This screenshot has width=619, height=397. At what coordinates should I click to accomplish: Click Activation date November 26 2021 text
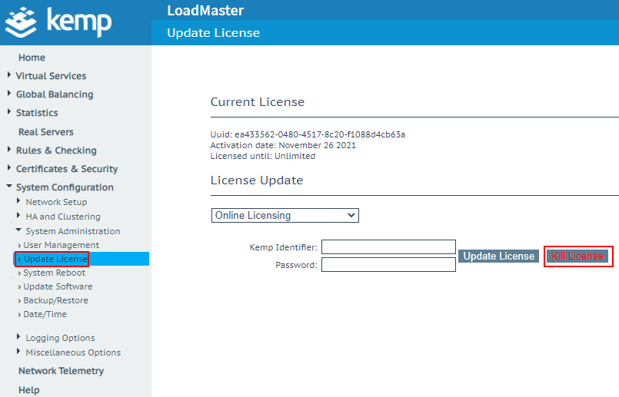tap(283, 145)
